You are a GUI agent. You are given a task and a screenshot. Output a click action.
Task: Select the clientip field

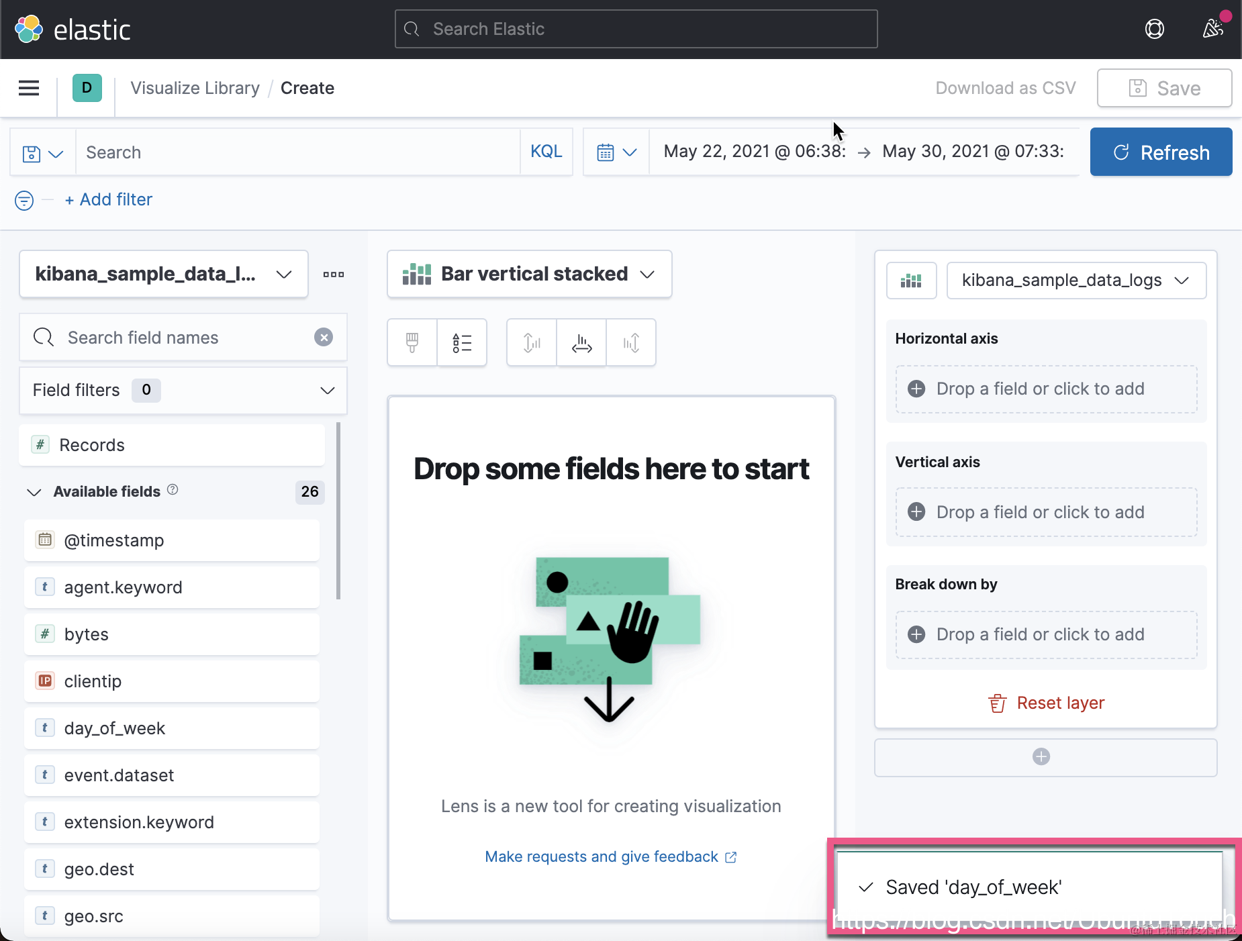[172, 681]
